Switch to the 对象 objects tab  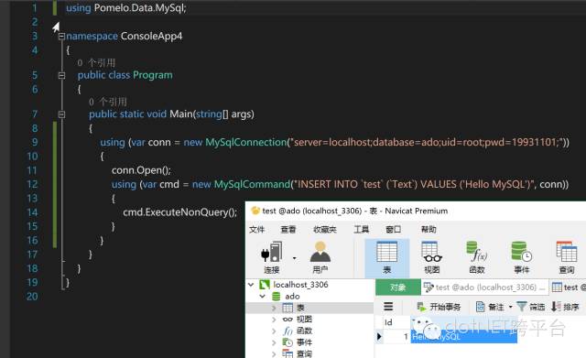coord(397,287)
